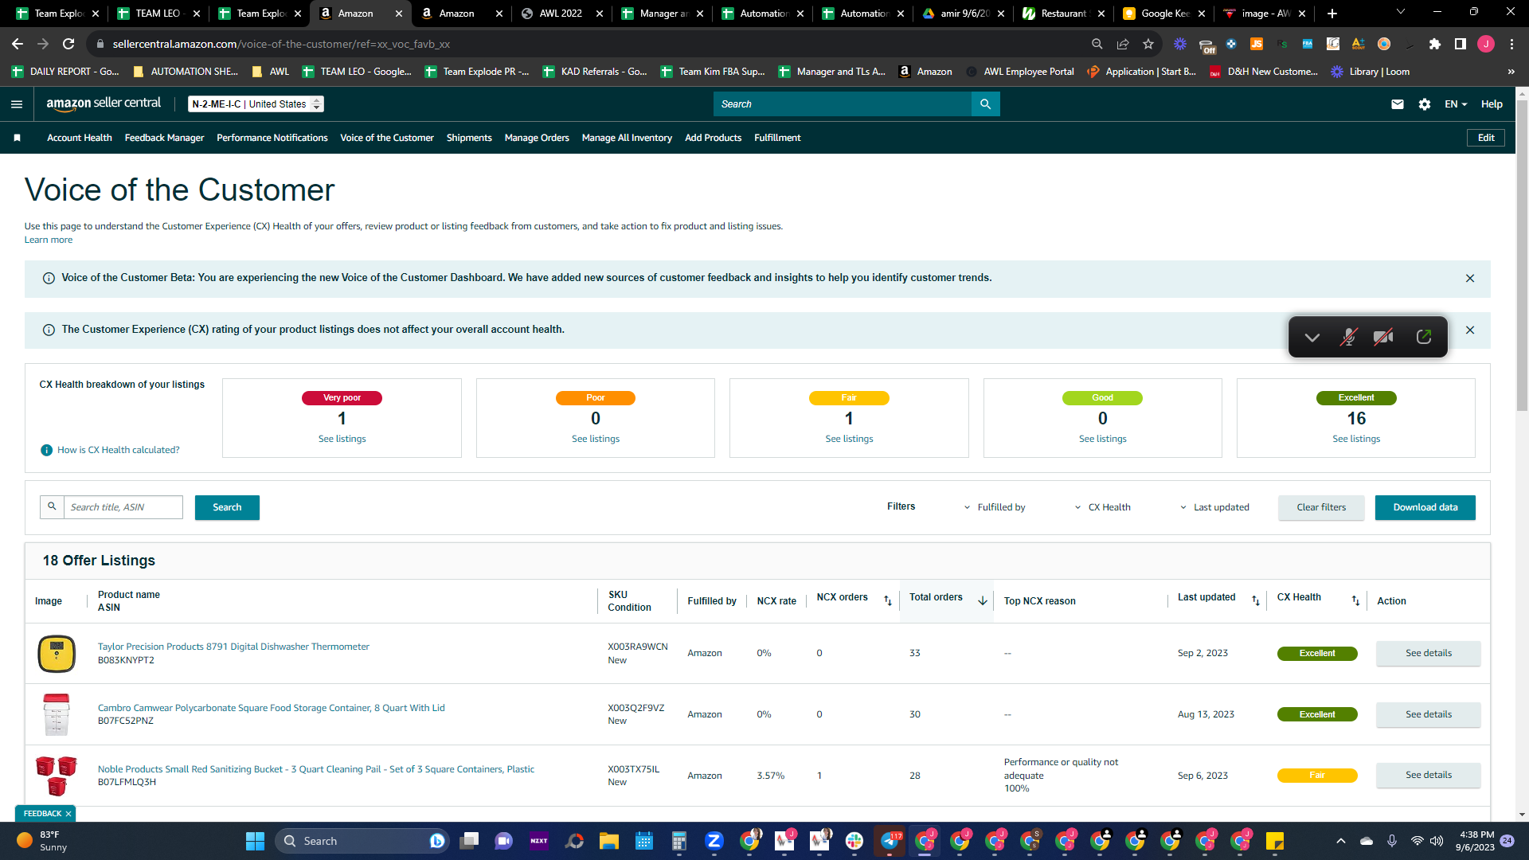Click the teal Search button for listings
The width and height of the screenshot is (1529, 860).
pos(227,507)
